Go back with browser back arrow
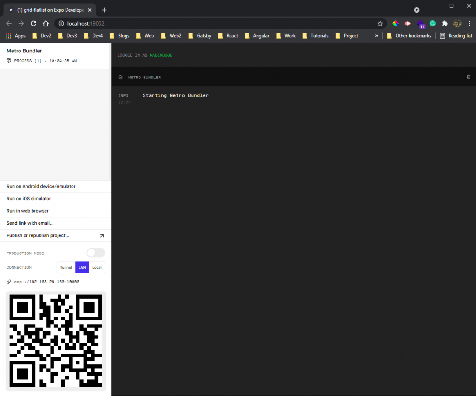This screenshot has height=396, width=476. pos(9,23)
